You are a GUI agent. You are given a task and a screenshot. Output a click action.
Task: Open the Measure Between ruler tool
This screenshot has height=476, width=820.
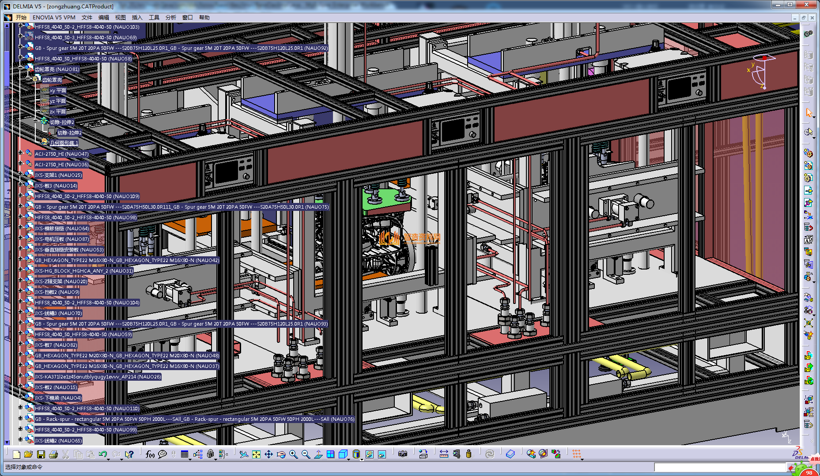(x=444, y=454)
